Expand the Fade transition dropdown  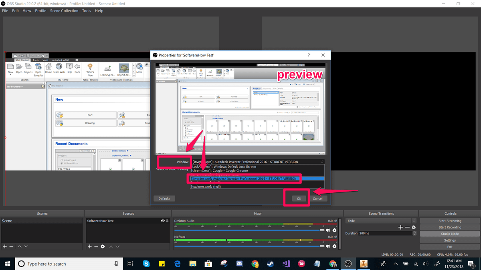pos(382,221)
